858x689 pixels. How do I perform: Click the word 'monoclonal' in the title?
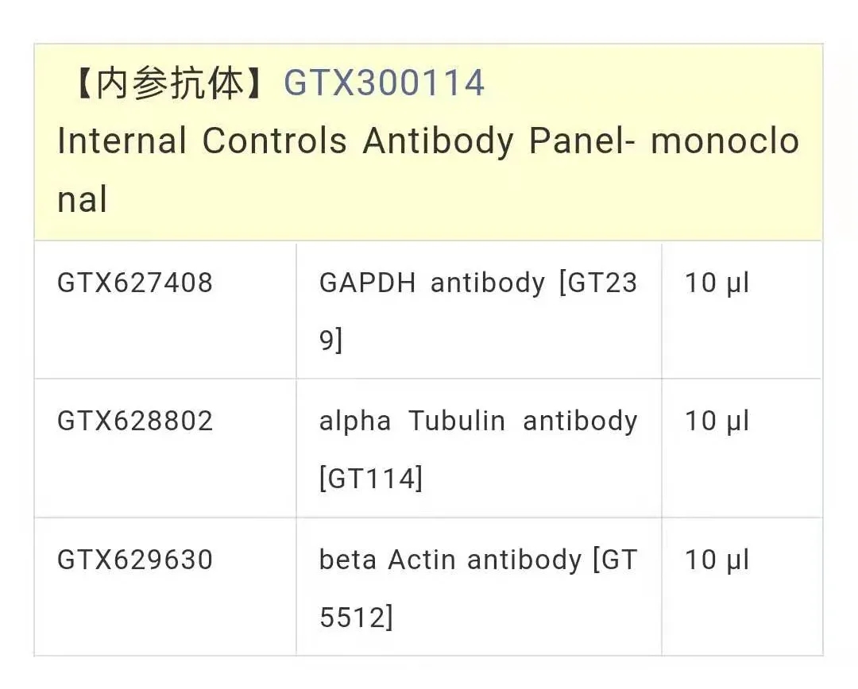click(x=725, y=141)
